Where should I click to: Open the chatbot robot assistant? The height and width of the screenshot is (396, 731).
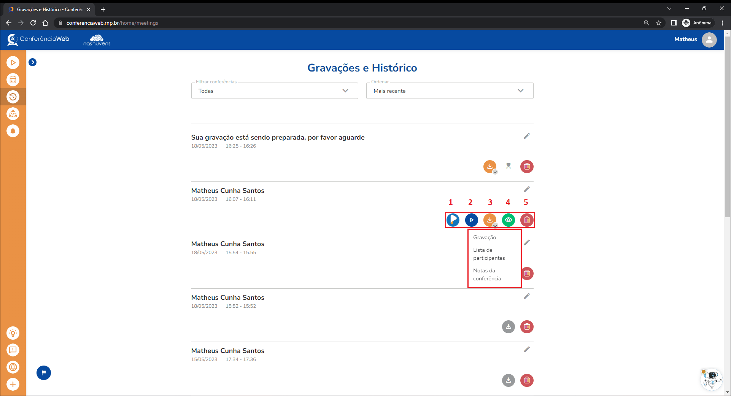tap(711, 379)
